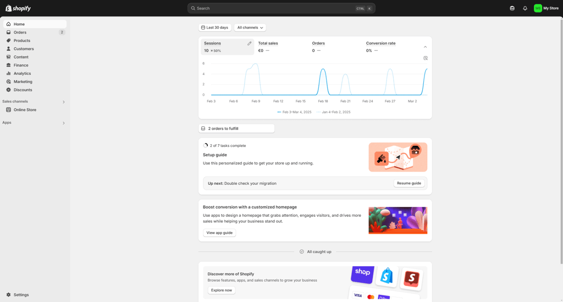Click the Customers person icon

click(9, 49)
